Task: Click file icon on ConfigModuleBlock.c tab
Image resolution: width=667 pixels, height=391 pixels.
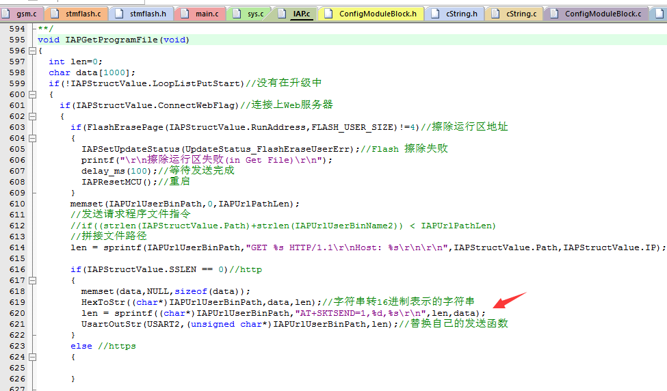Action: 554,14
